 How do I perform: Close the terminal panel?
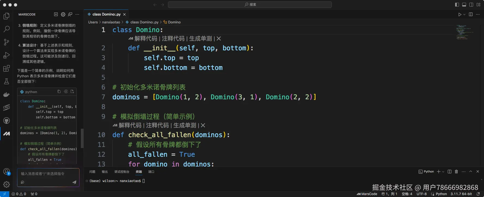point(478,172)
